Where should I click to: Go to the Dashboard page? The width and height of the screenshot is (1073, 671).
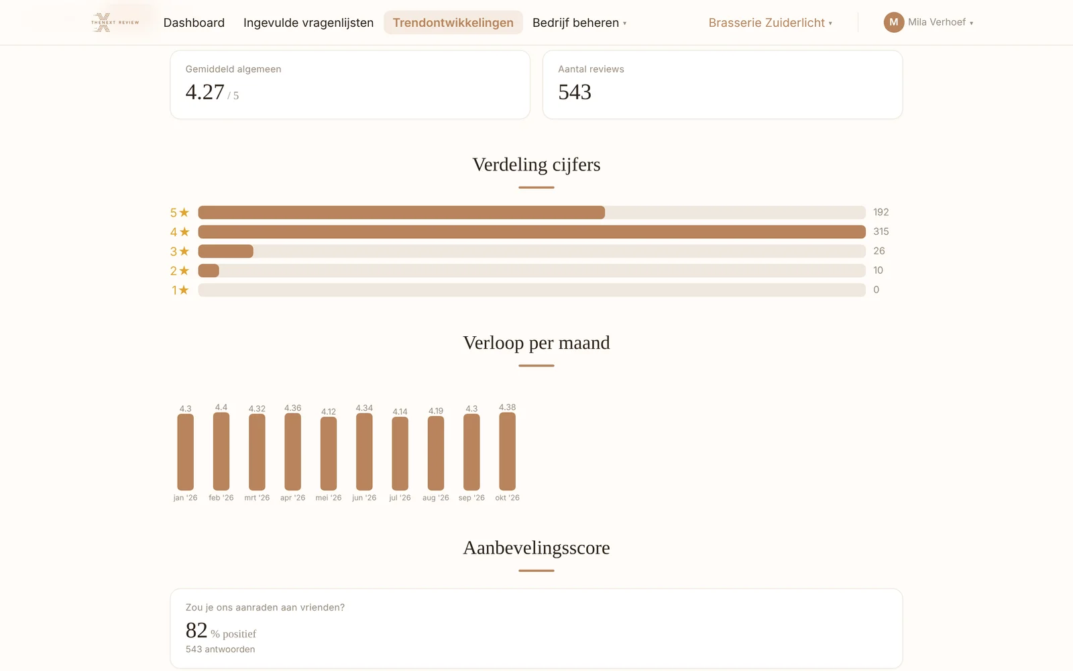[194, 23]
